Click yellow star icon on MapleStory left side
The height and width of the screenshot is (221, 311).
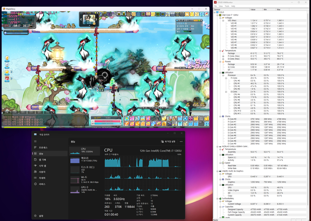point(7,71)
